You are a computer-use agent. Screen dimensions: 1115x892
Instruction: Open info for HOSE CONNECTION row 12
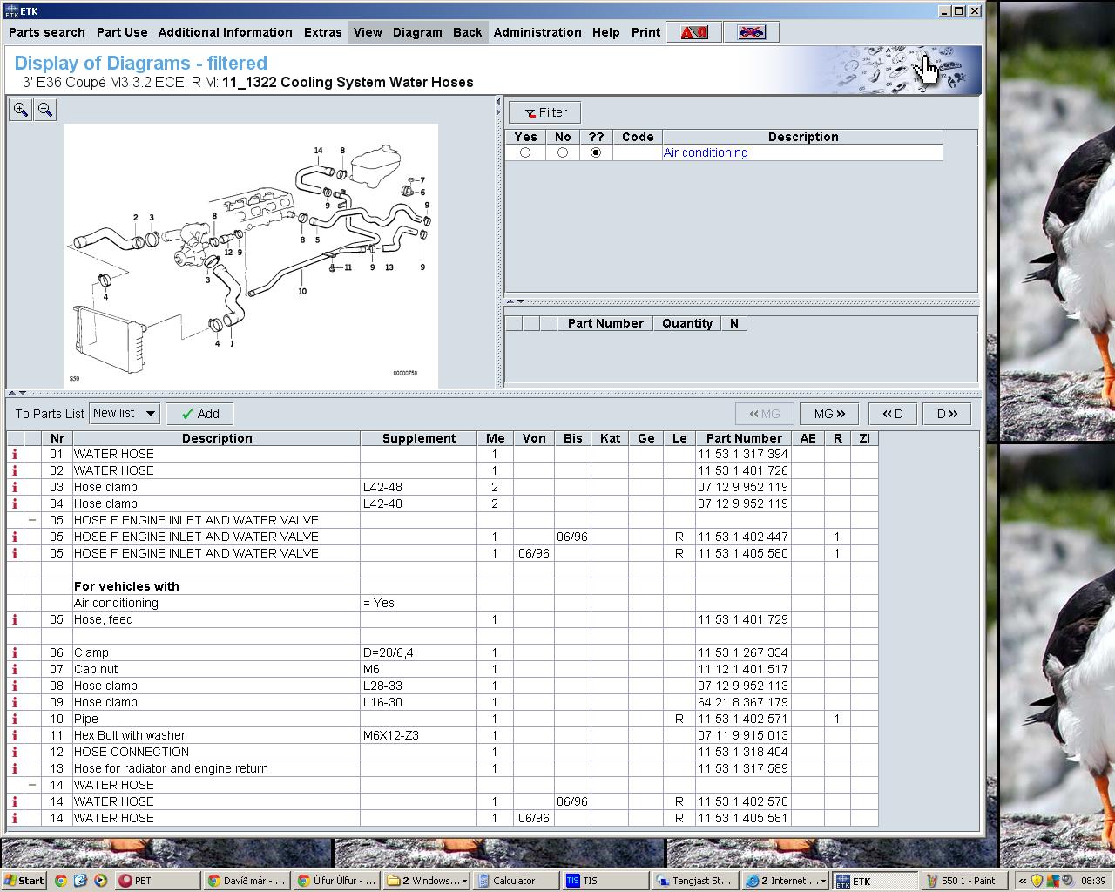15,752
